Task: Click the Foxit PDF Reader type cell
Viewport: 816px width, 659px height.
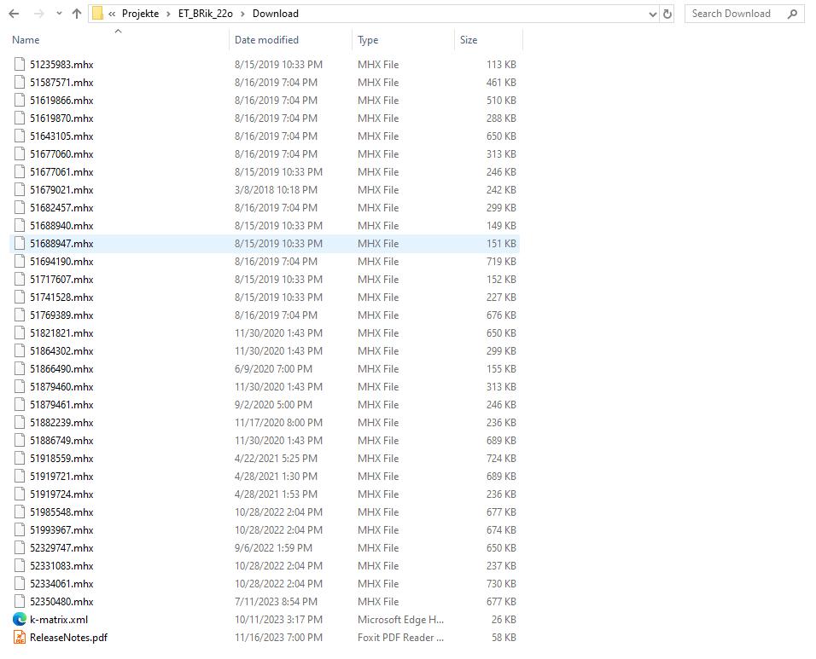Action: coord(400,638)
